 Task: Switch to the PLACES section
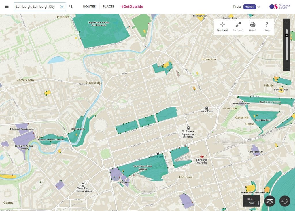point(108,6)
